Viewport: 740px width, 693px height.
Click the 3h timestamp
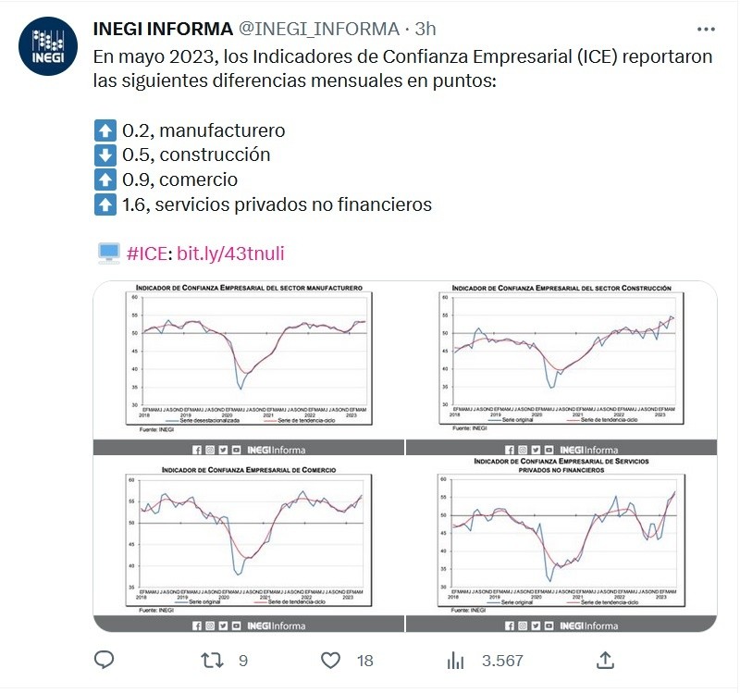[x=425, y=31]
